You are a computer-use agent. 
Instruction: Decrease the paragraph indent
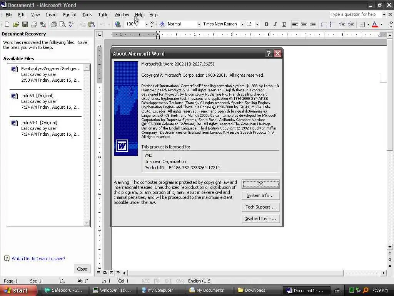(342, 24)
